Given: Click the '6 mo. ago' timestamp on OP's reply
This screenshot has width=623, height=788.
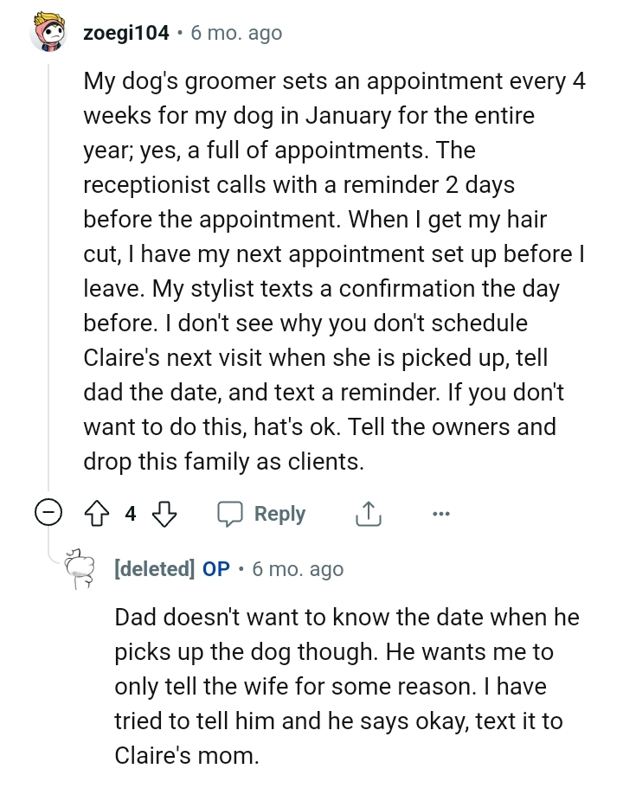Looking at the screenshot, I should coord(297,568).
